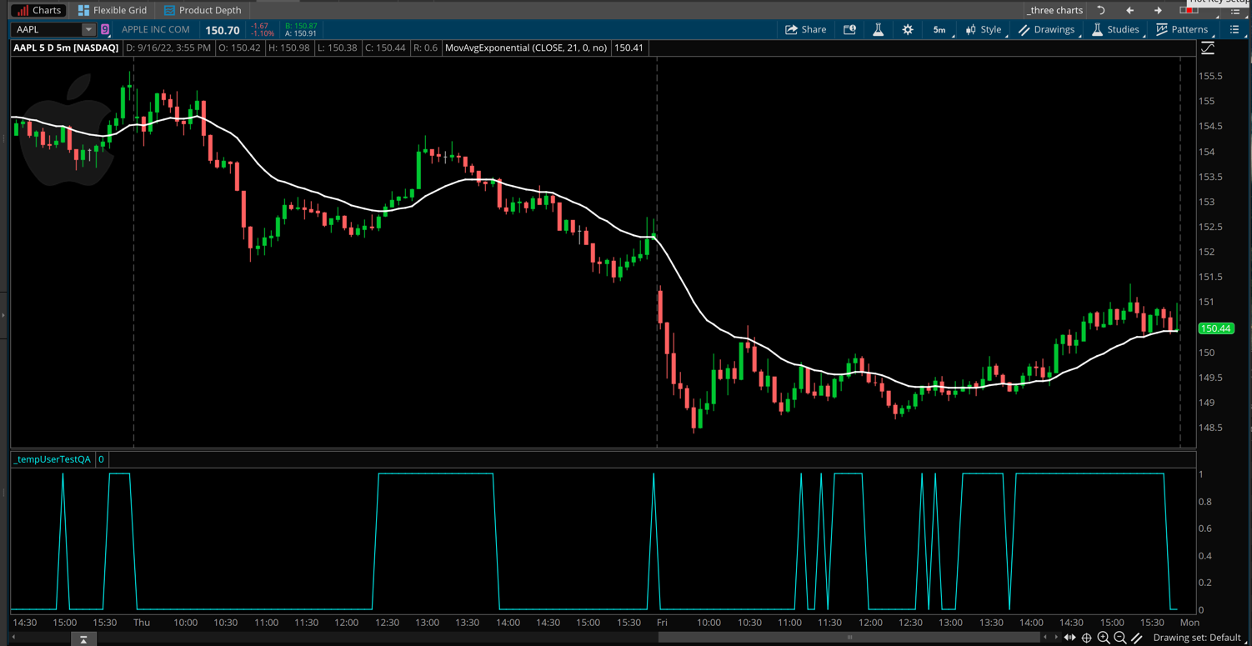Click the O: 150.42 open value
Screen dimensions: 1252x646
pos(240,48)
